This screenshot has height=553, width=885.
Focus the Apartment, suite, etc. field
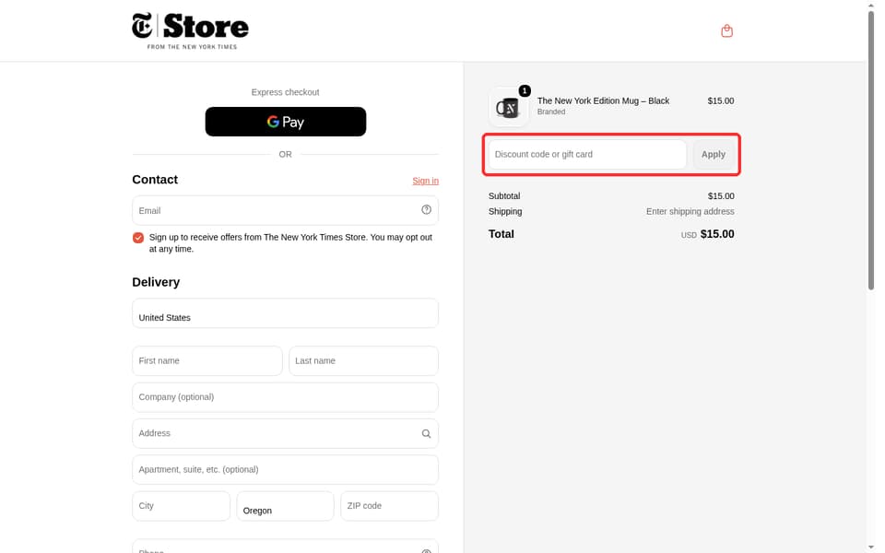coord(285,469)
